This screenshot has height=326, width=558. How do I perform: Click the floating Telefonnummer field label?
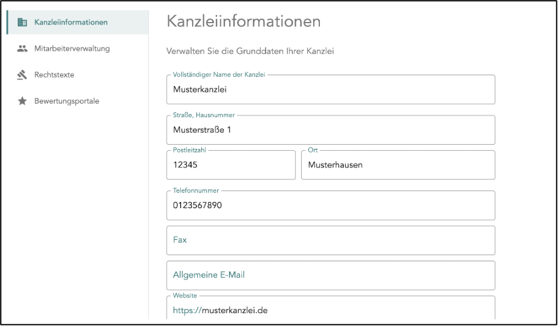click(196, 190)
